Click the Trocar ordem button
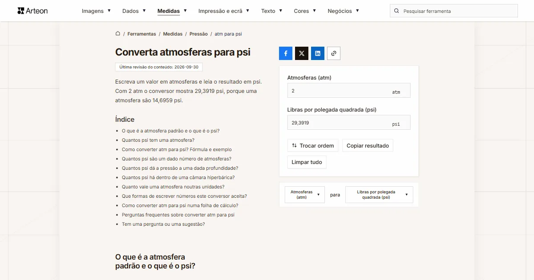This screenshot has width=534, height=280. 313,146
